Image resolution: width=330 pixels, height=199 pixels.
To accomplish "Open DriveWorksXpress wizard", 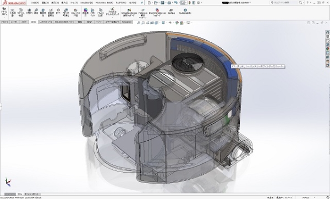I will coord(157,13).
